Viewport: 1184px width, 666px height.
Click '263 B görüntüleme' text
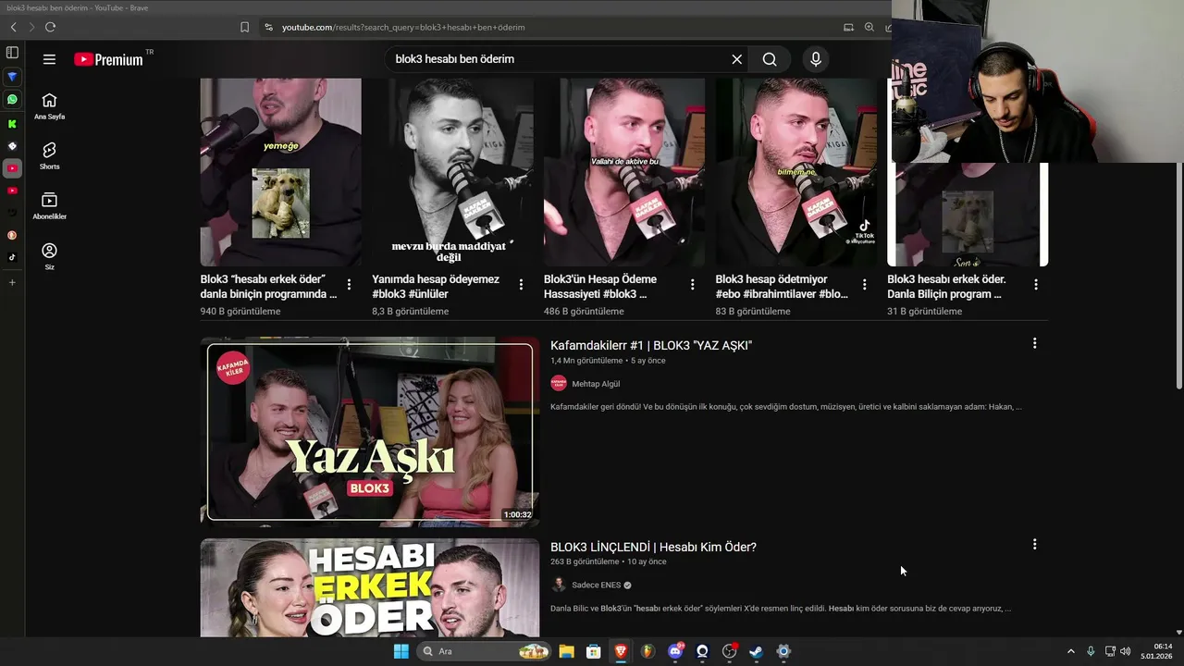coord(585,561)
